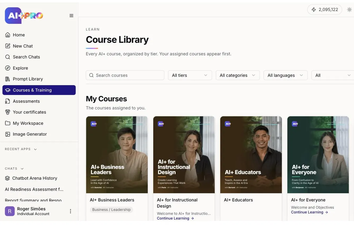Open the All tiers dropdown
The height and width of the screenshot is (231, 354).
(190, 75)
